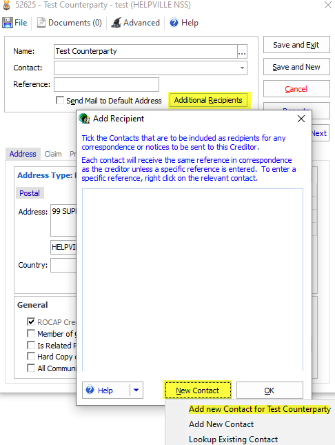Click the Help button in Add Recipient dialog
Image resolution: width=335 pixels, height=445 pixels.
coord(106,390)
